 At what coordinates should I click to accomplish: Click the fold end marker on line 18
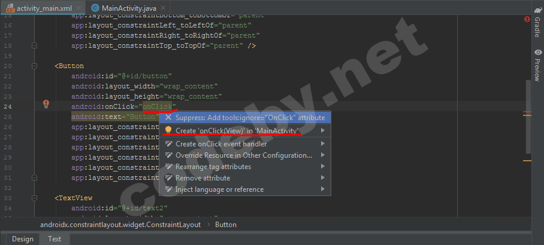tap(34, 45)
